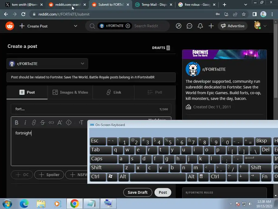
Task: Click the plus create post icon in header
Action: (211, 26)
